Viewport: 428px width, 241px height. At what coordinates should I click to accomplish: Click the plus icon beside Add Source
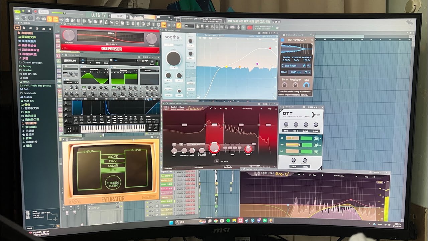click(217, 161)
